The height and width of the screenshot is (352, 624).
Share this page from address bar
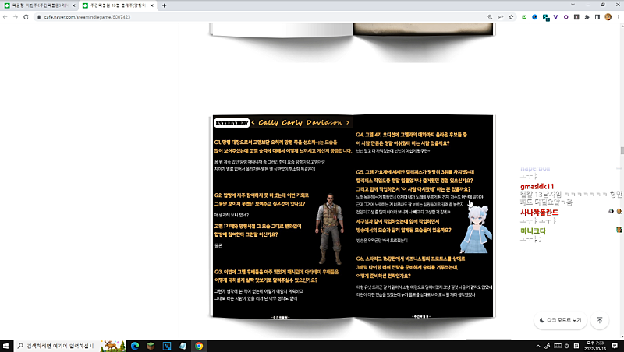tap(501, 17)
